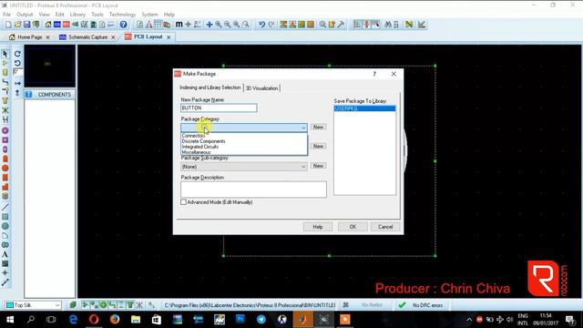Select USERPKG in Save Package To Library list
The image size is (583, 328).
coord(364,108)
